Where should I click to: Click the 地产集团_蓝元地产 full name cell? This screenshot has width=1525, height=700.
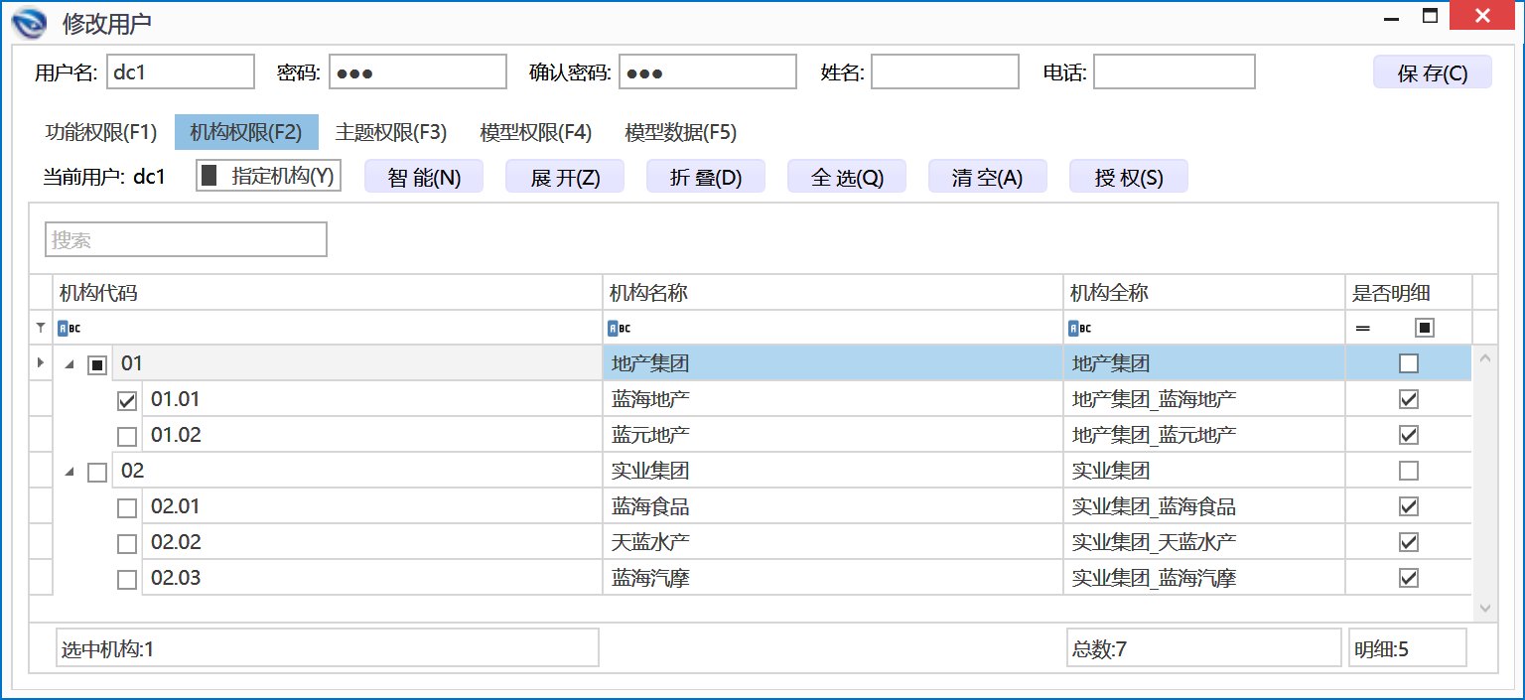click(x=1204, y=435)
